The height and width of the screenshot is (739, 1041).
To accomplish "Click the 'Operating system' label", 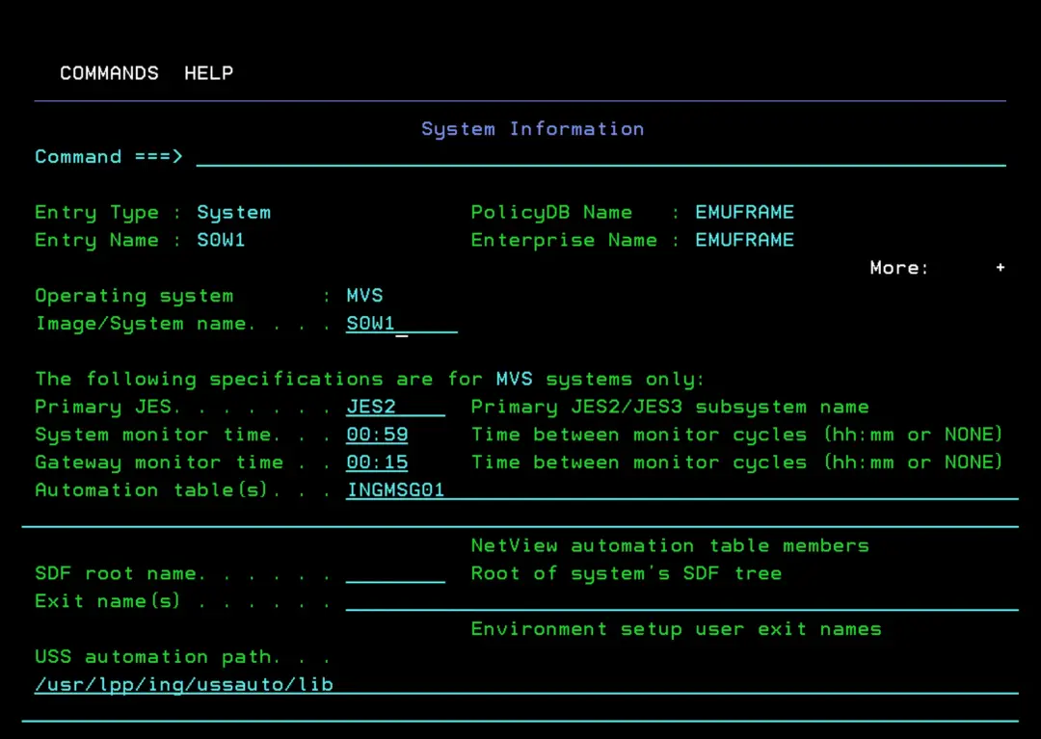I will (x=134, y=296).
